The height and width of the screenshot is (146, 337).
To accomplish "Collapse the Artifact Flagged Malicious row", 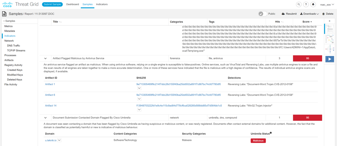I will [x=45, y=59].
